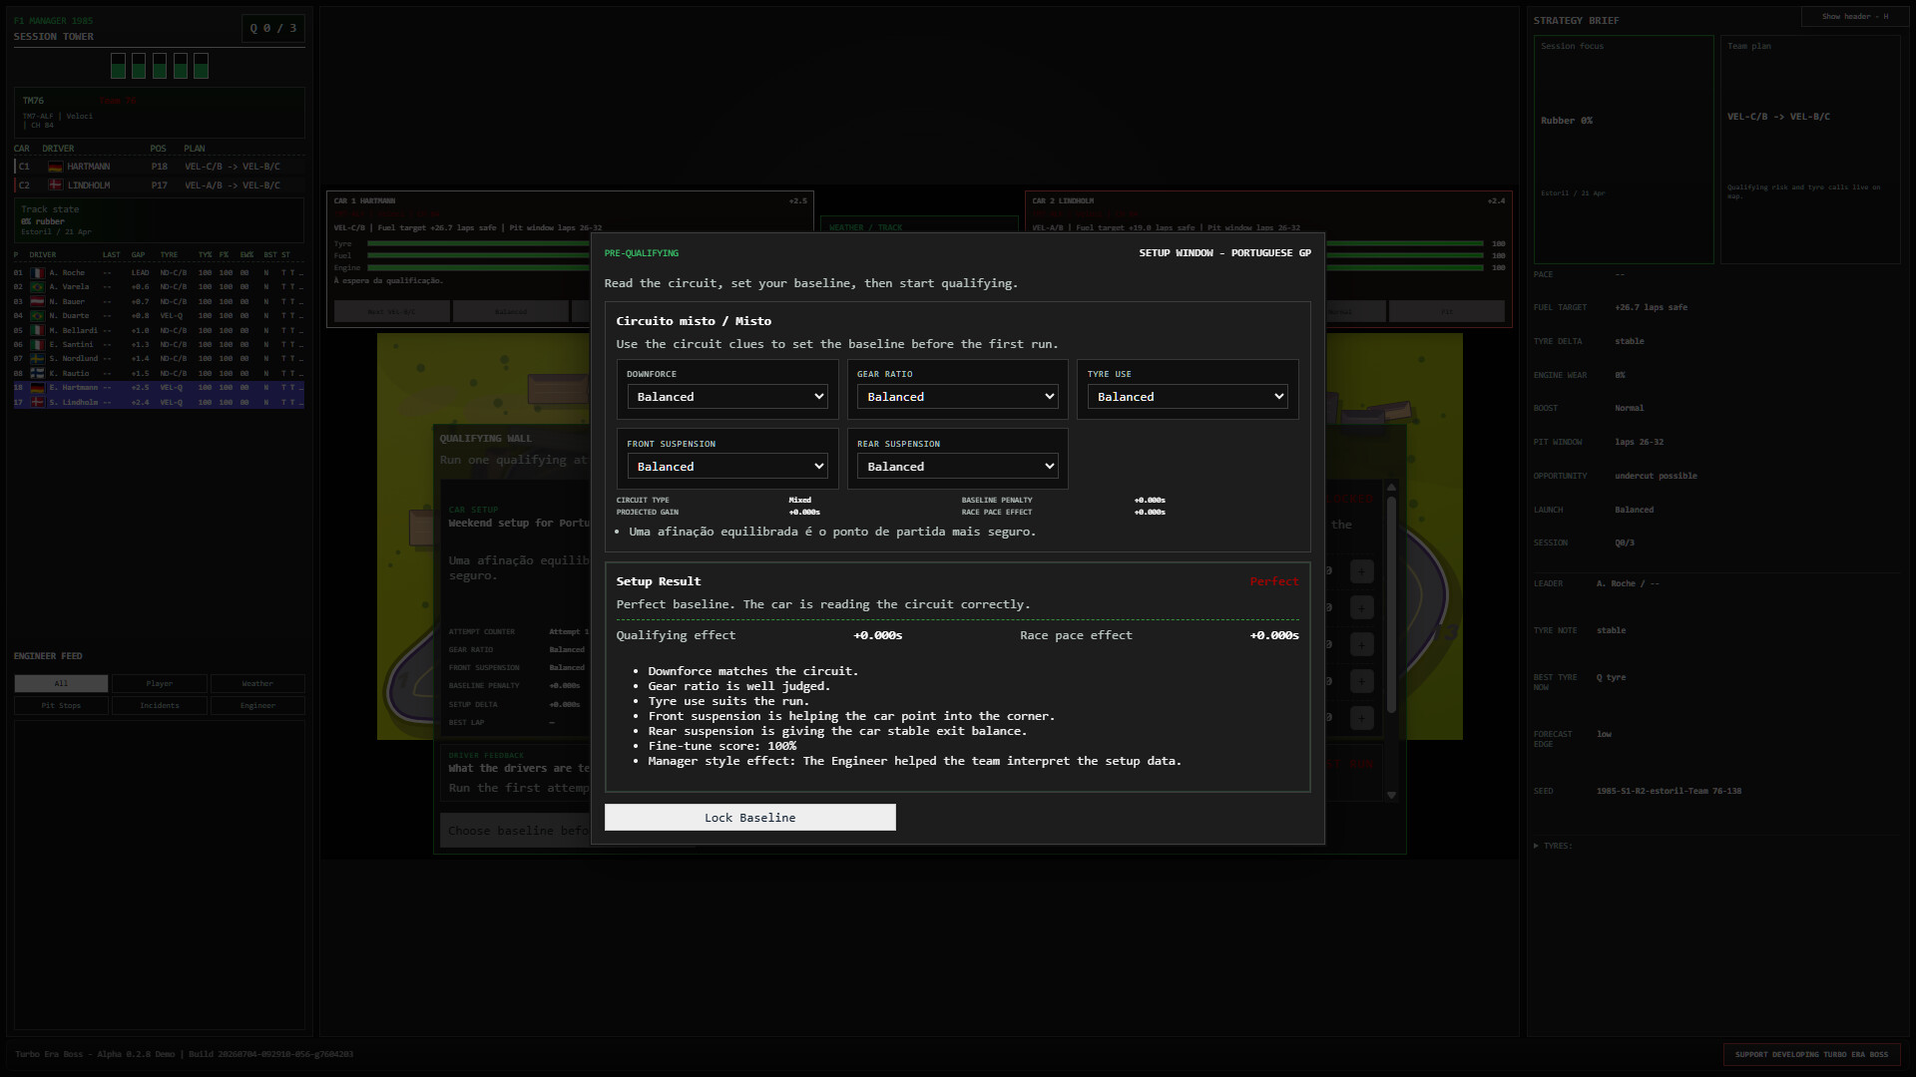Click Car 2's Engine progress bar
The height and width of the screenshot is (1077, 1916).
click(1404, 268)
